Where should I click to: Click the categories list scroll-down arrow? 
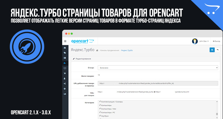tap(217, 117)
